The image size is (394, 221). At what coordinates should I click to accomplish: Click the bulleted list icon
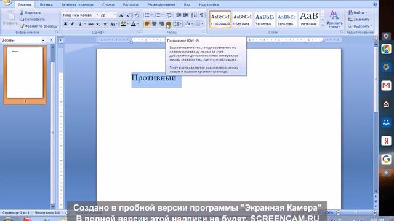point(147,15)
